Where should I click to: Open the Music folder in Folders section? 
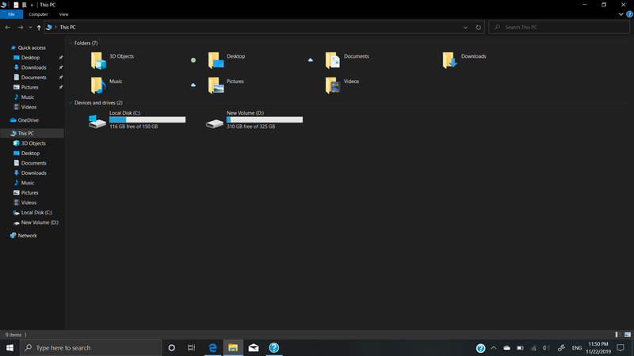(98, 85)
